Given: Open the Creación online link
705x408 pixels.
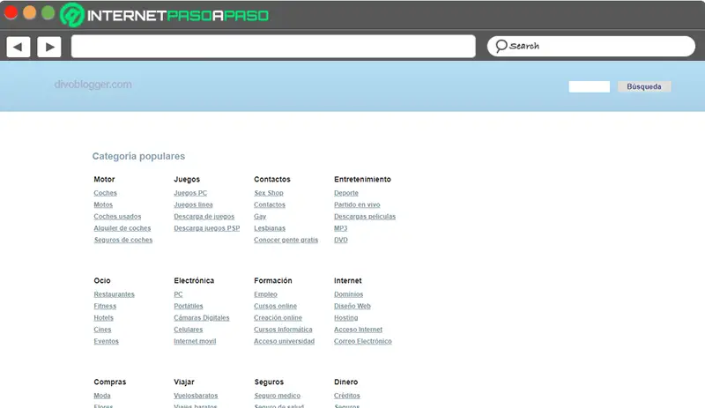Looking at the screenshot, I should (x=278, y=317).
